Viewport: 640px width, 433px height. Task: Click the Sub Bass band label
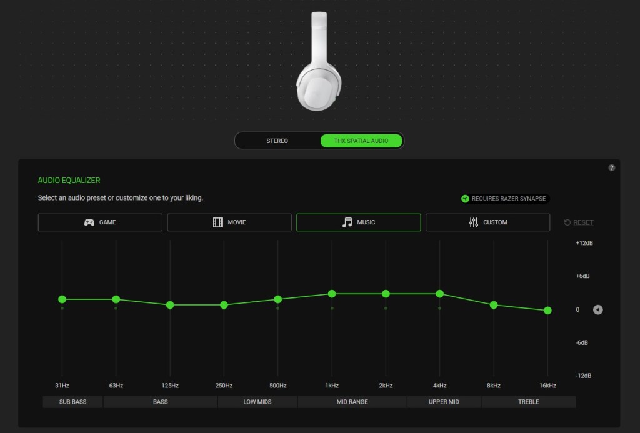(x=73, y=402)
